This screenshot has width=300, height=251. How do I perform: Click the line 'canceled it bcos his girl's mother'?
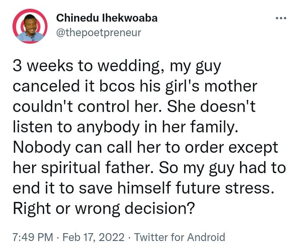pyautogui.click(x=135, y=87)
